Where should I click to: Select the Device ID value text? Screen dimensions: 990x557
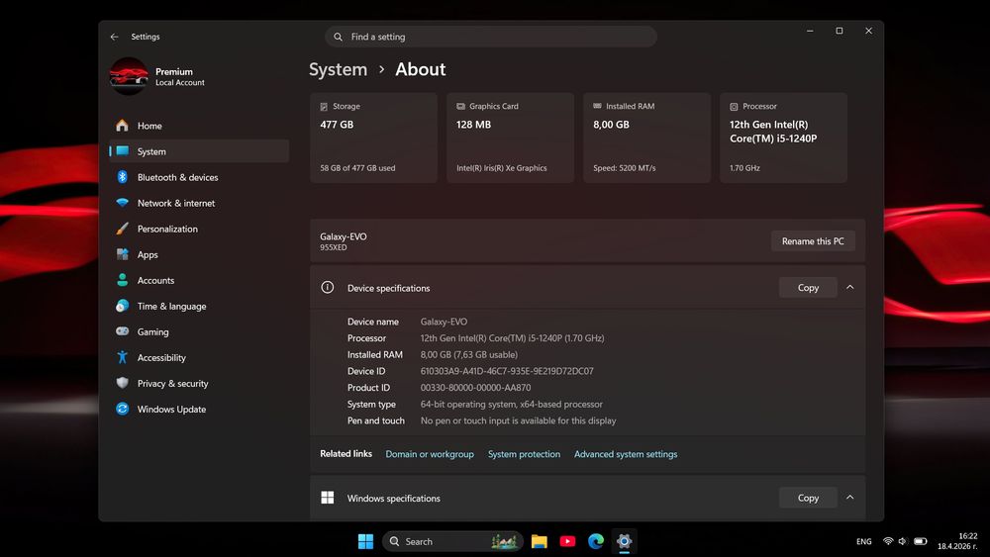pyautogui.click(x=507, y=371)
